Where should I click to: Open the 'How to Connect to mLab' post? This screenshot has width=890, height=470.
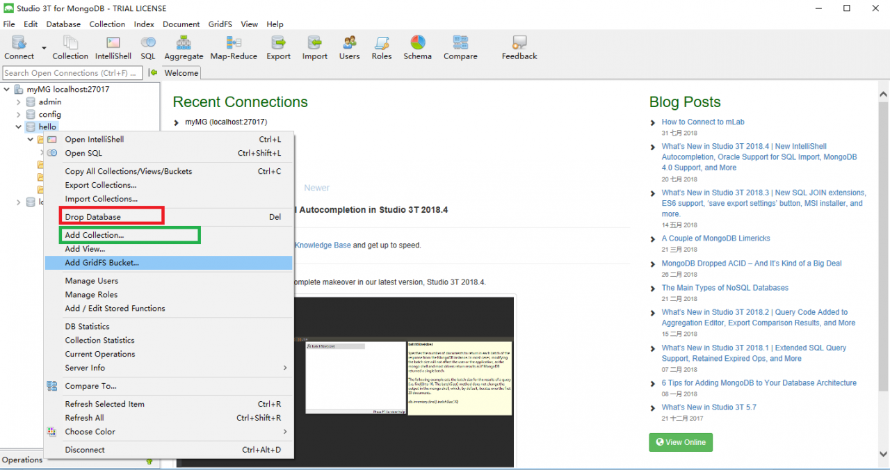(702, 122)
